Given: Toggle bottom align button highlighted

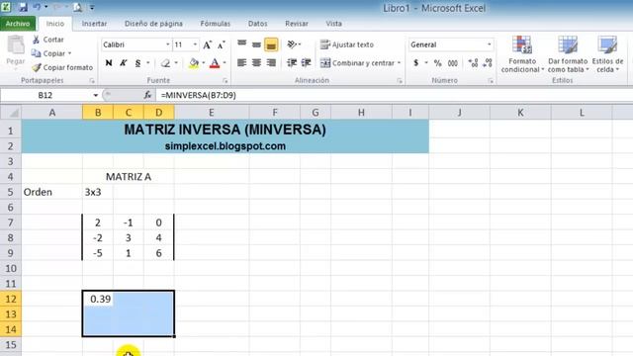Looking at the screenshot, I should (x=271, y=44).
